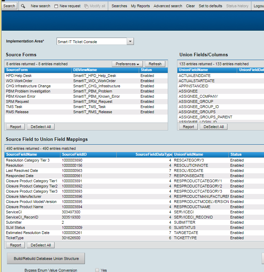Select SLM Status mapping row
Screen dimensions: 264x272
point(134,227)
